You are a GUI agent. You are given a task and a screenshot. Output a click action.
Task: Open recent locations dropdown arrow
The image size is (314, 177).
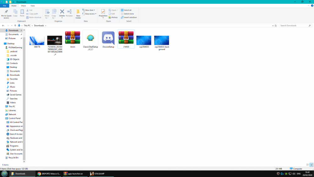(12, 25)
